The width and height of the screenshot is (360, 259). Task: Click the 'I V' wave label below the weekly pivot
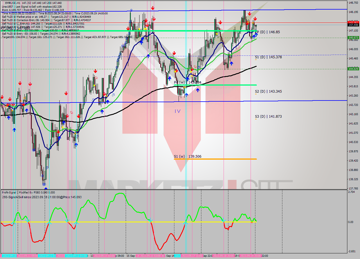tap(177, 111)
